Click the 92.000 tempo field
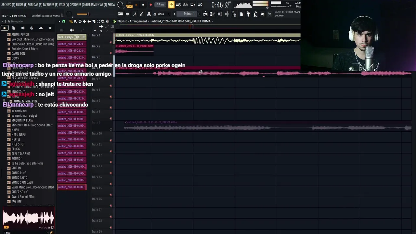Image resolution: width=416 pixels, height=234 pixels. pos(161,5)
